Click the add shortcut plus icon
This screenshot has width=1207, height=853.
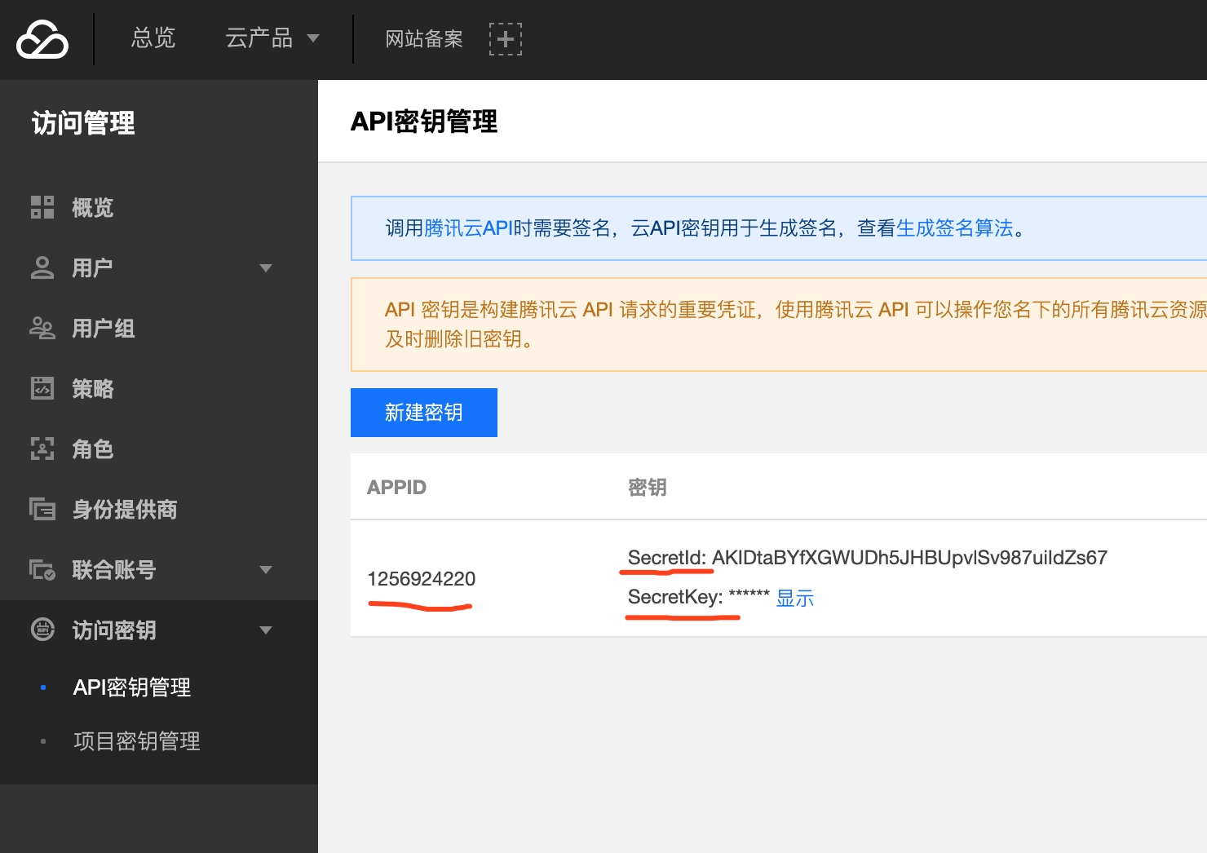505,39
